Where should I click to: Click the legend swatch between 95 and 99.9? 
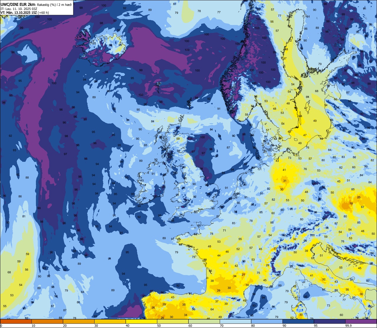click(330, 321)
